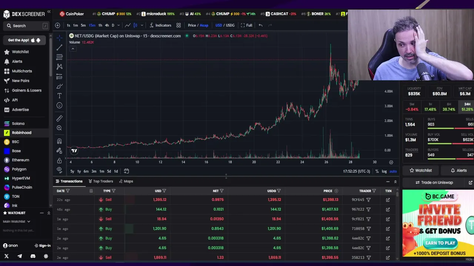Filter transactions by USD amount

(164, 191)
